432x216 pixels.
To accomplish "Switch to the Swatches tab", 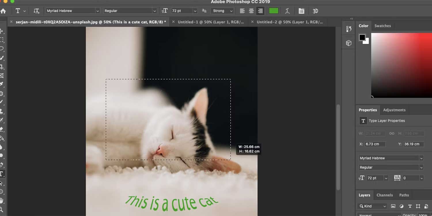I will 383,26.
